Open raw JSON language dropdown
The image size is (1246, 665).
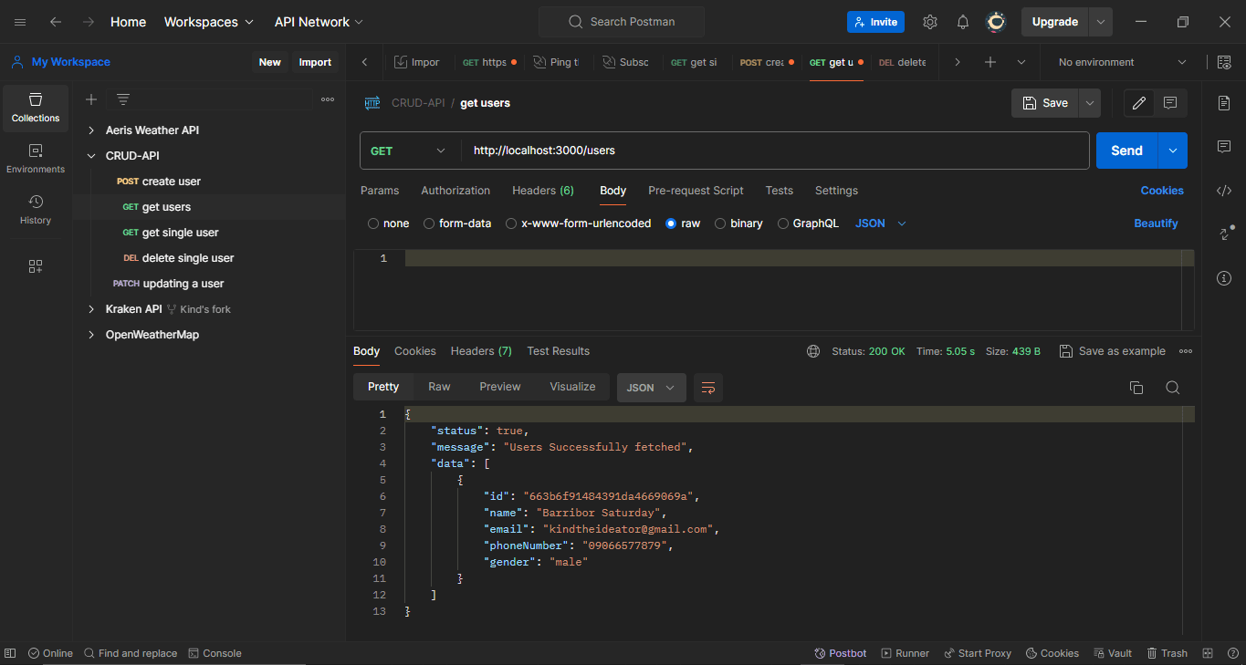coord(881,223)
